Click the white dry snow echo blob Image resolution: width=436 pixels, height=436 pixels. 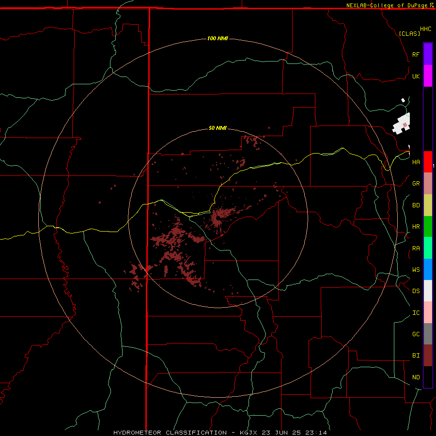tap(401, 124)
